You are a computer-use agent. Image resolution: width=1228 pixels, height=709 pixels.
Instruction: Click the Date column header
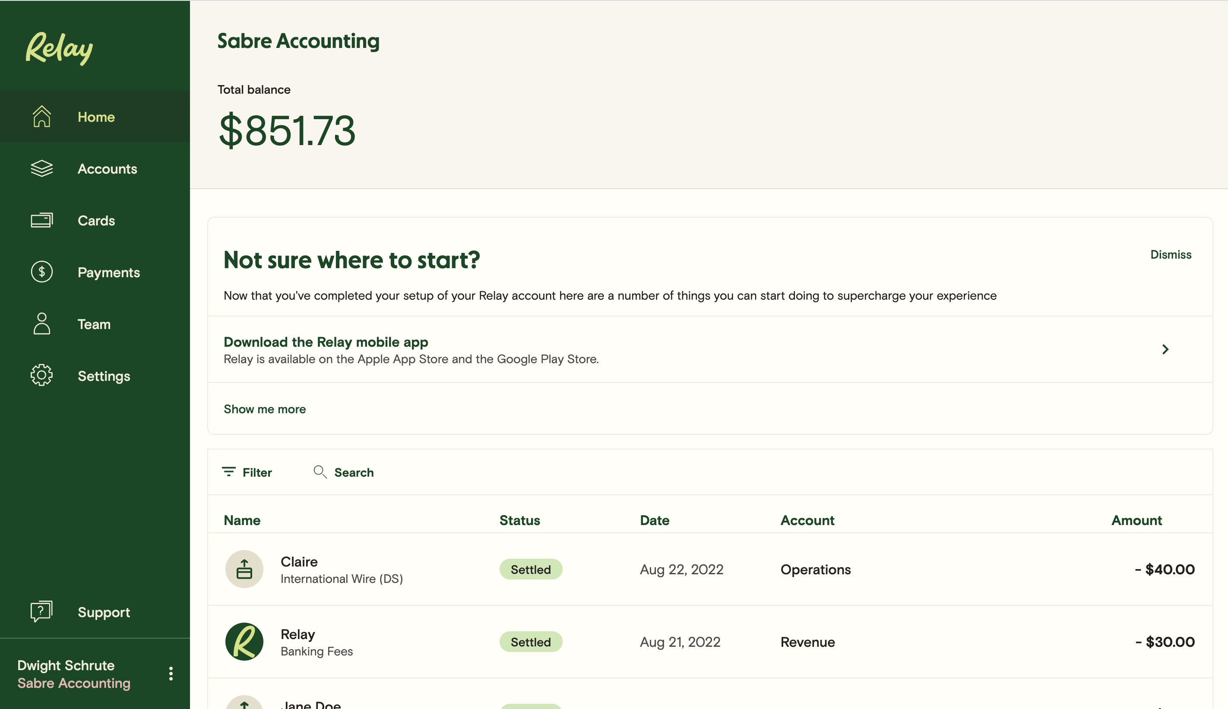655,520
